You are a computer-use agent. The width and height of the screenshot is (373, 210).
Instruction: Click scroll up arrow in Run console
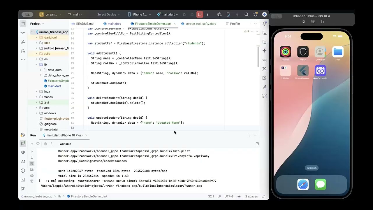click(x=32, y=152)
